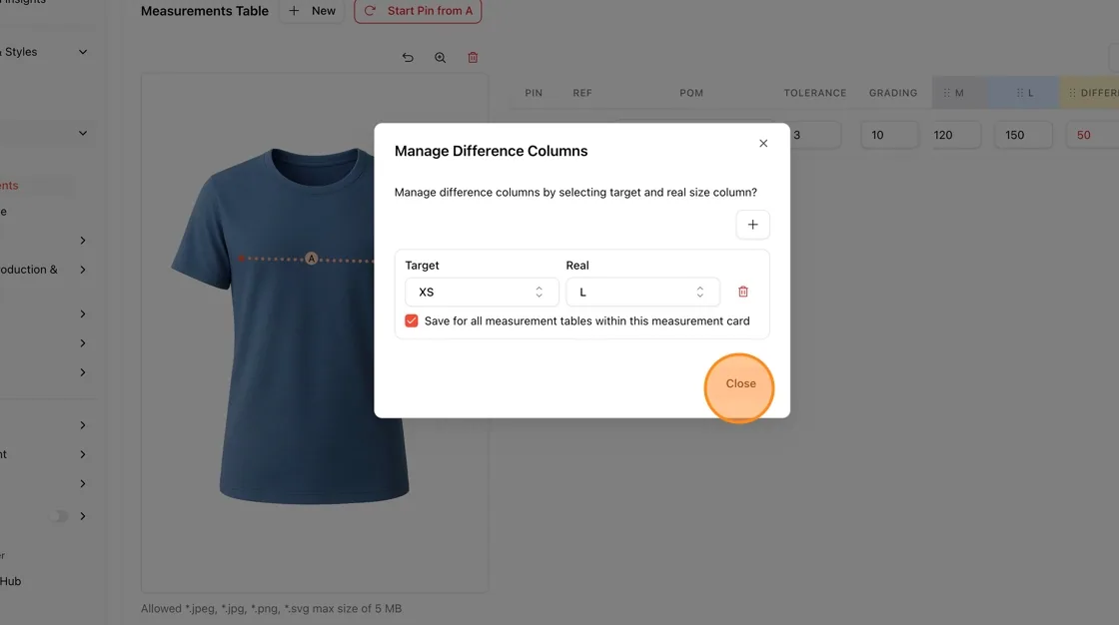Close the dialog with the X icon
Screen dimensions: 1119x625
click(x=763, y=144)
